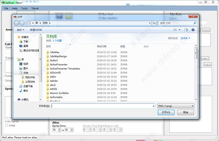Expand the view options dropdown arrow
This screenshot has height=141, width=219.
tap(180, 30)
